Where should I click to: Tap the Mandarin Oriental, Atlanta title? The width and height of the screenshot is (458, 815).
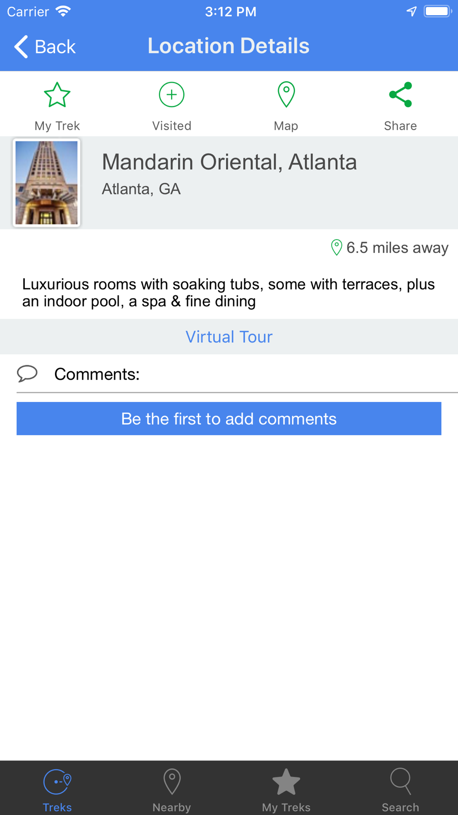point(229,162)
